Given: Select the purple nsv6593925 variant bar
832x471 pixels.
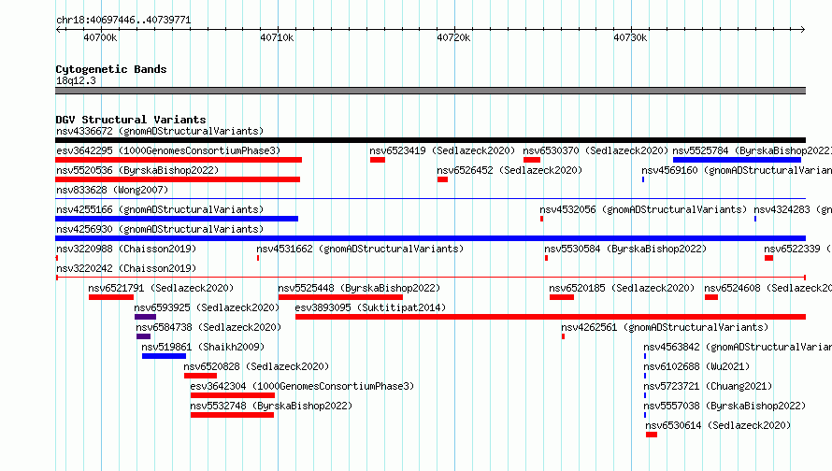Looking at the screenshot, I should [x=145, y=317].
